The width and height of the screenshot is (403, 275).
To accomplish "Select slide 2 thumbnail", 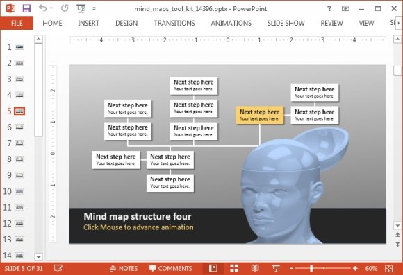I will pyautogui.click(x=19, y=63).
